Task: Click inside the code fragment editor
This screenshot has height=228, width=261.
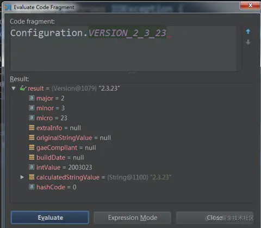Action: click(x=123, y=48)
